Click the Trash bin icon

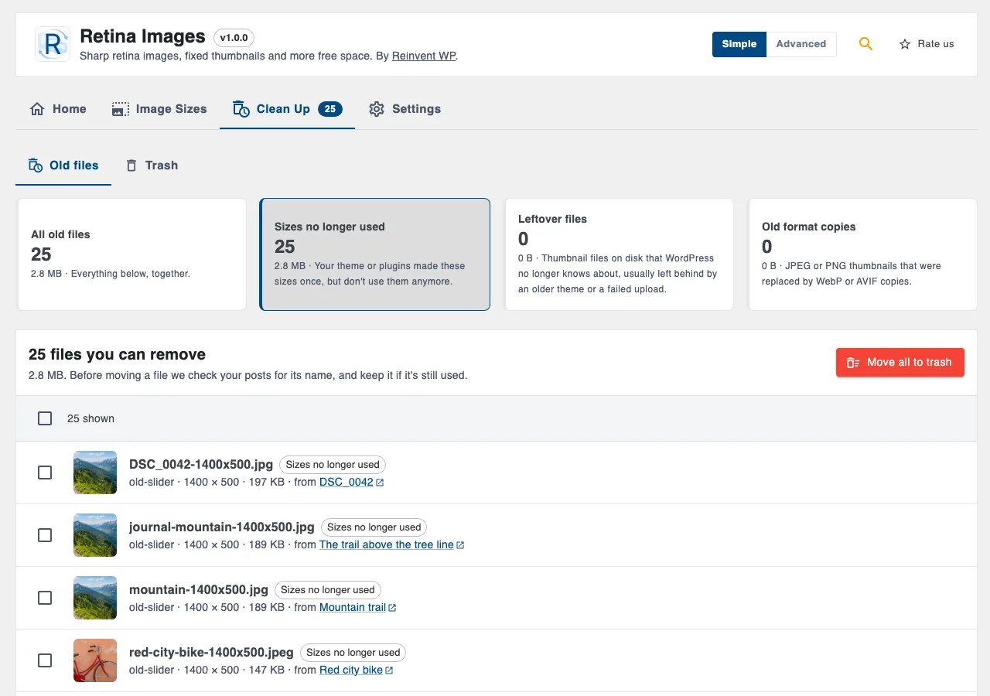pyautogui.click(x=131, y=165)
